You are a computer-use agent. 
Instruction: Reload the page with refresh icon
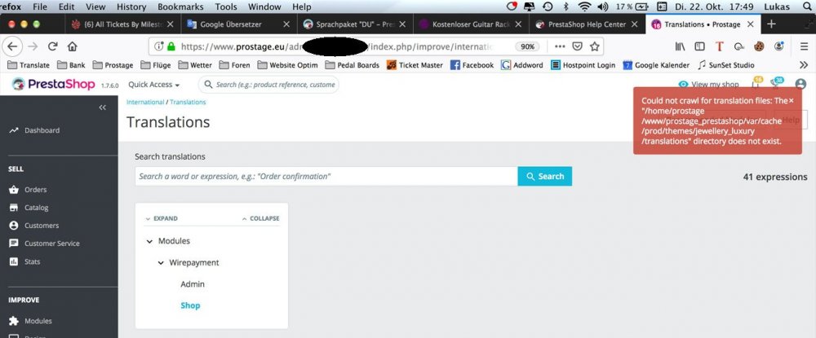(x=52, y=46)
